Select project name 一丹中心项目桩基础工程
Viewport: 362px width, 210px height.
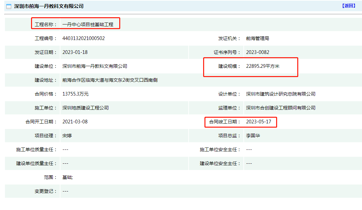(88, 24)
